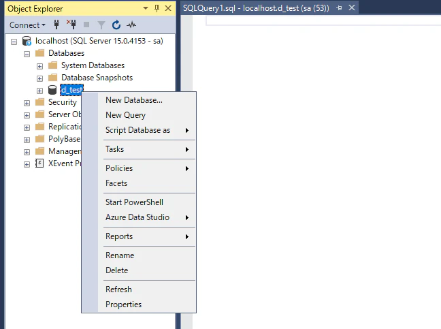Open the Policies submenu
This screenshot has width=441, height=329.
(x=139, y=168)
